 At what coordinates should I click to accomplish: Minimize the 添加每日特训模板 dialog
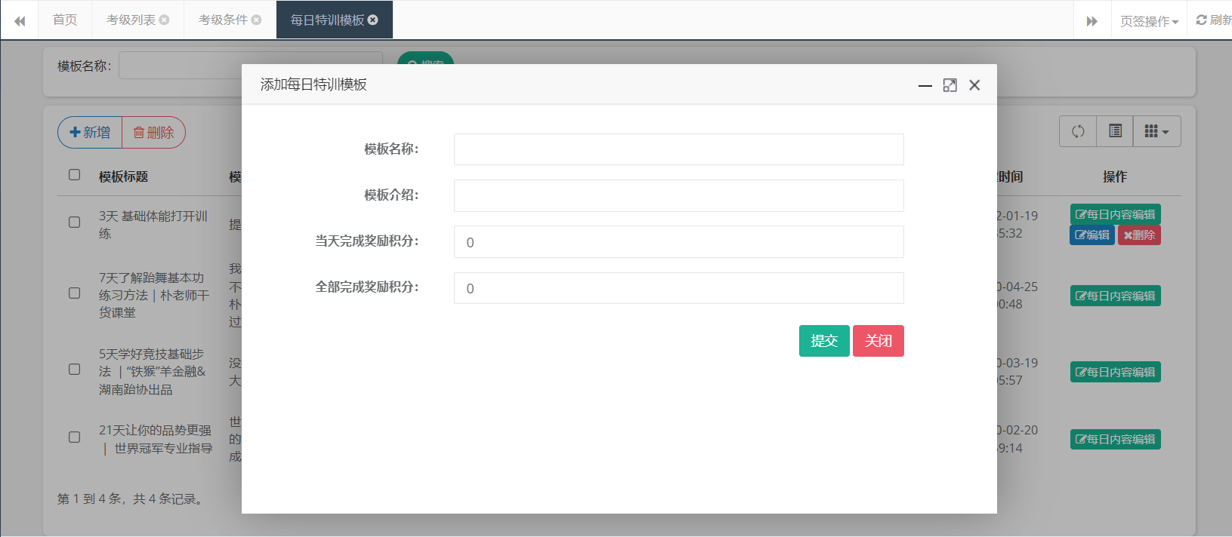(925, 85)
